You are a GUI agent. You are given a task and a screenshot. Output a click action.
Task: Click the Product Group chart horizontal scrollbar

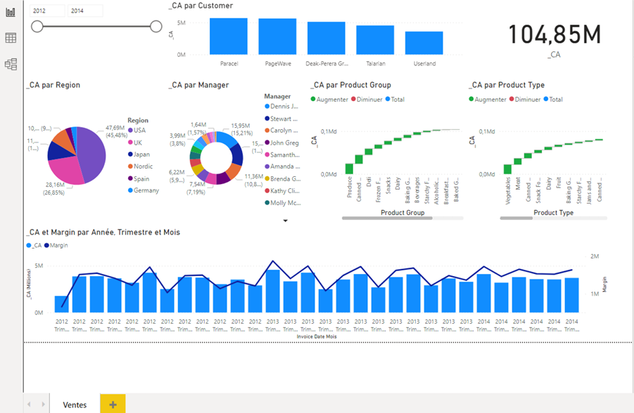click(387, 218)
